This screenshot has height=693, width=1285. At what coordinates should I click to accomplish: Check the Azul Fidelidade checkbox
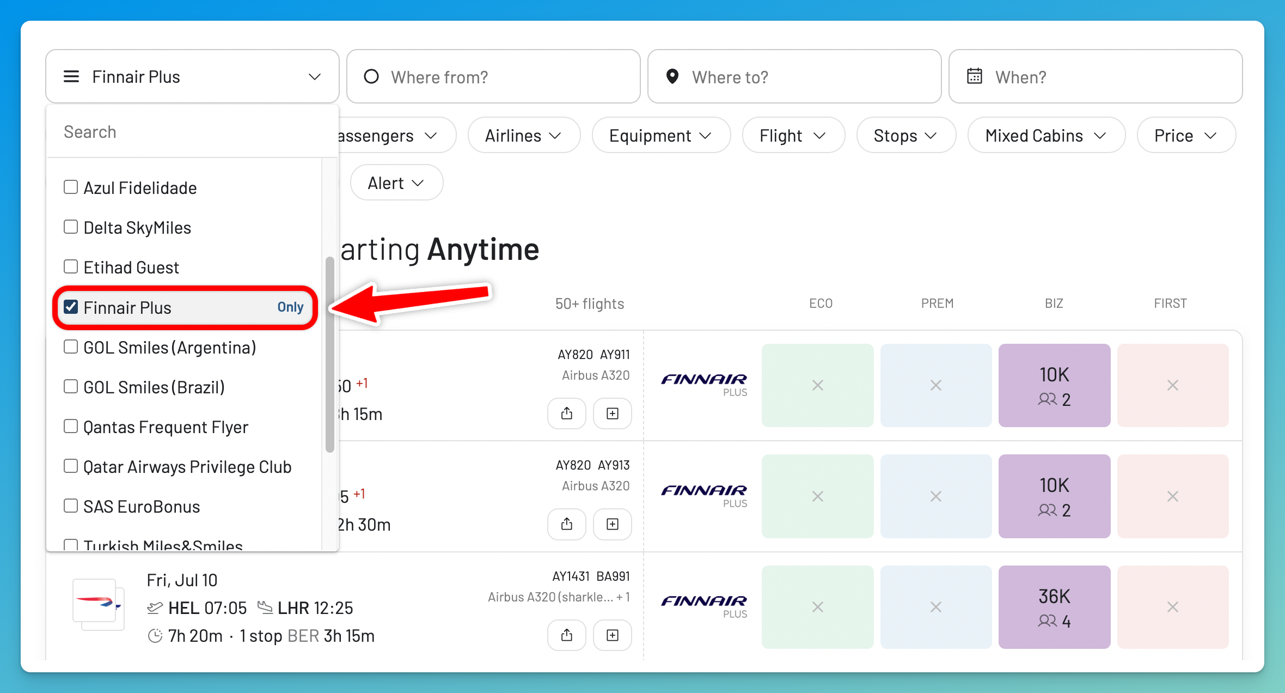[71, 187]
